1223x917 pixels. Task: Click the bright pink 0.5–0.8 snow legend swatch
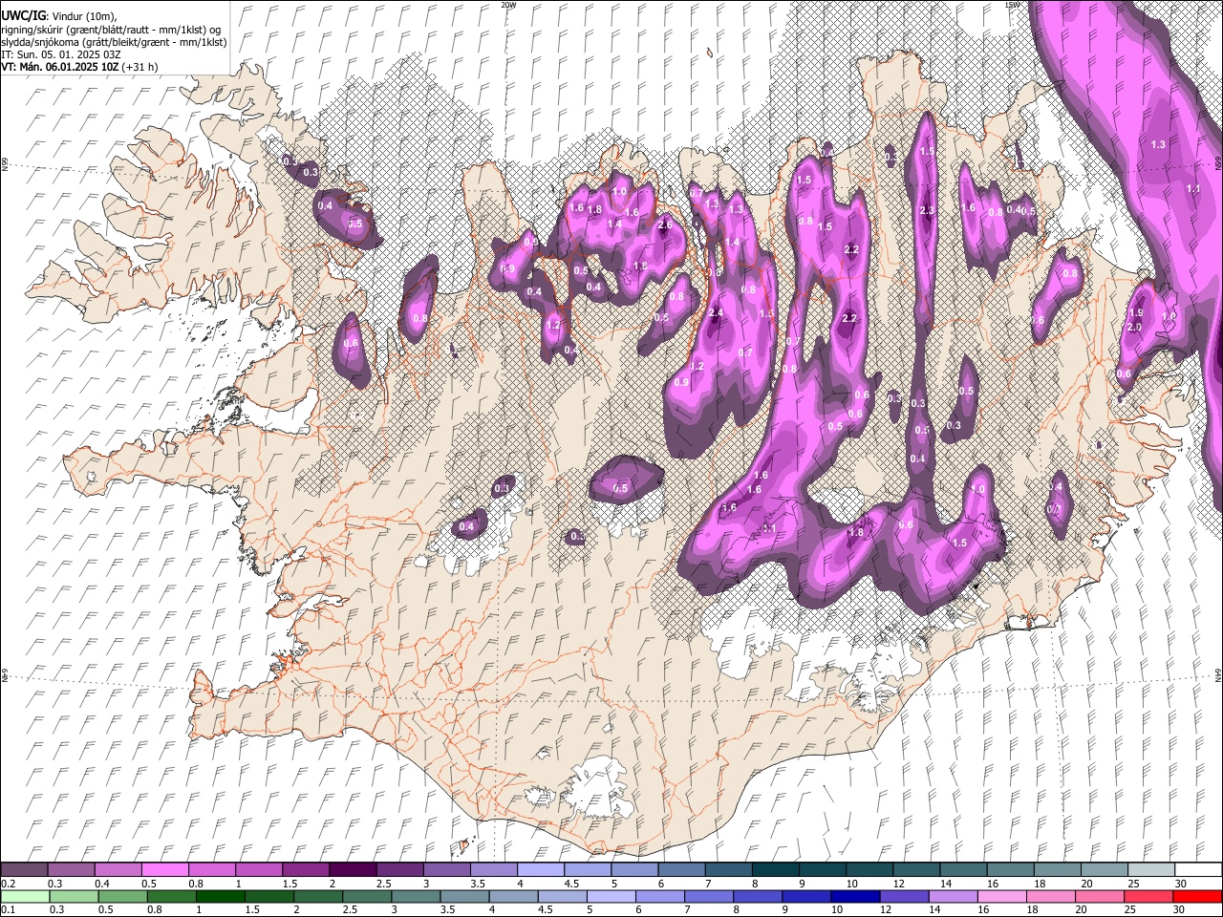tap(164, 869)
